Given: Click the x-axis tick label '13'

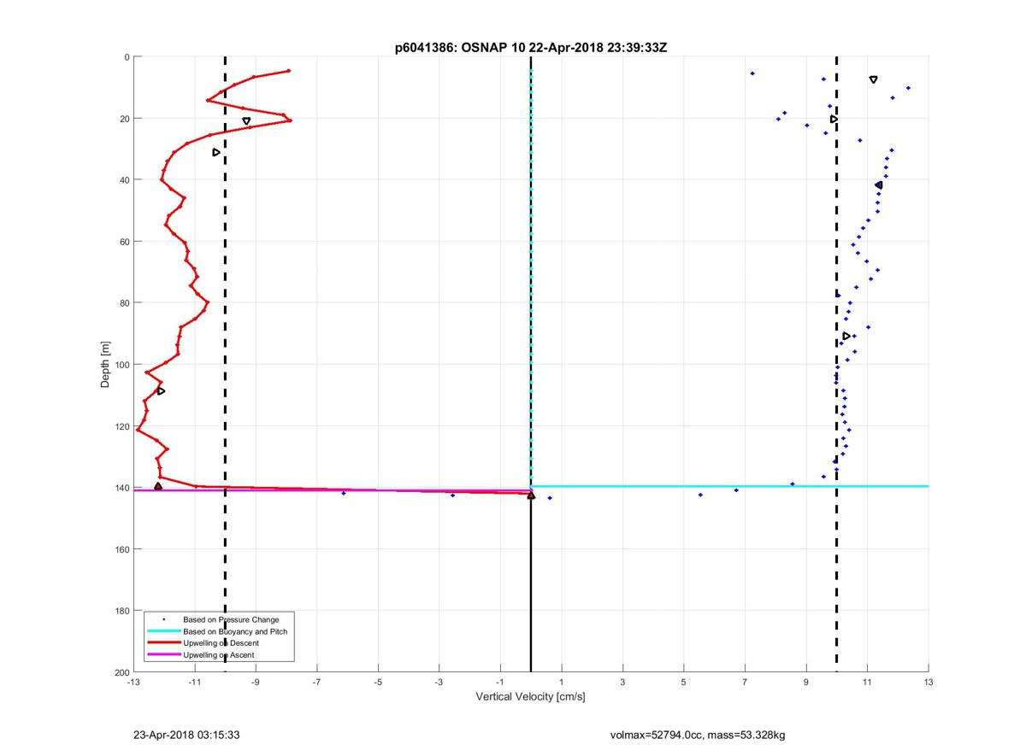Looking at the screenshot, I should (x=928, y=683).
